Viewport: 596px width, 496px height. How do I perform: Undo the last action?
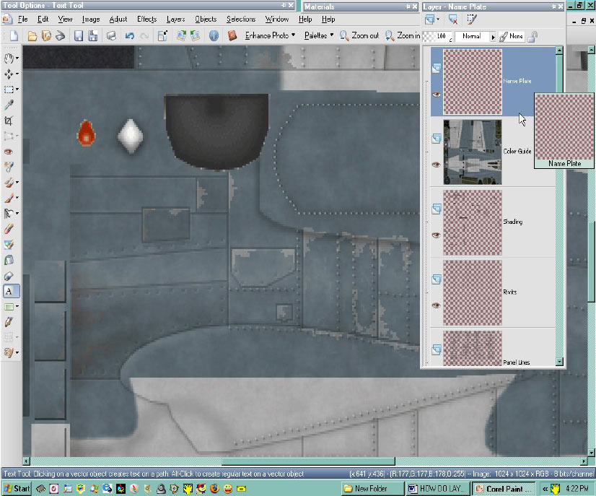[129, 36]
